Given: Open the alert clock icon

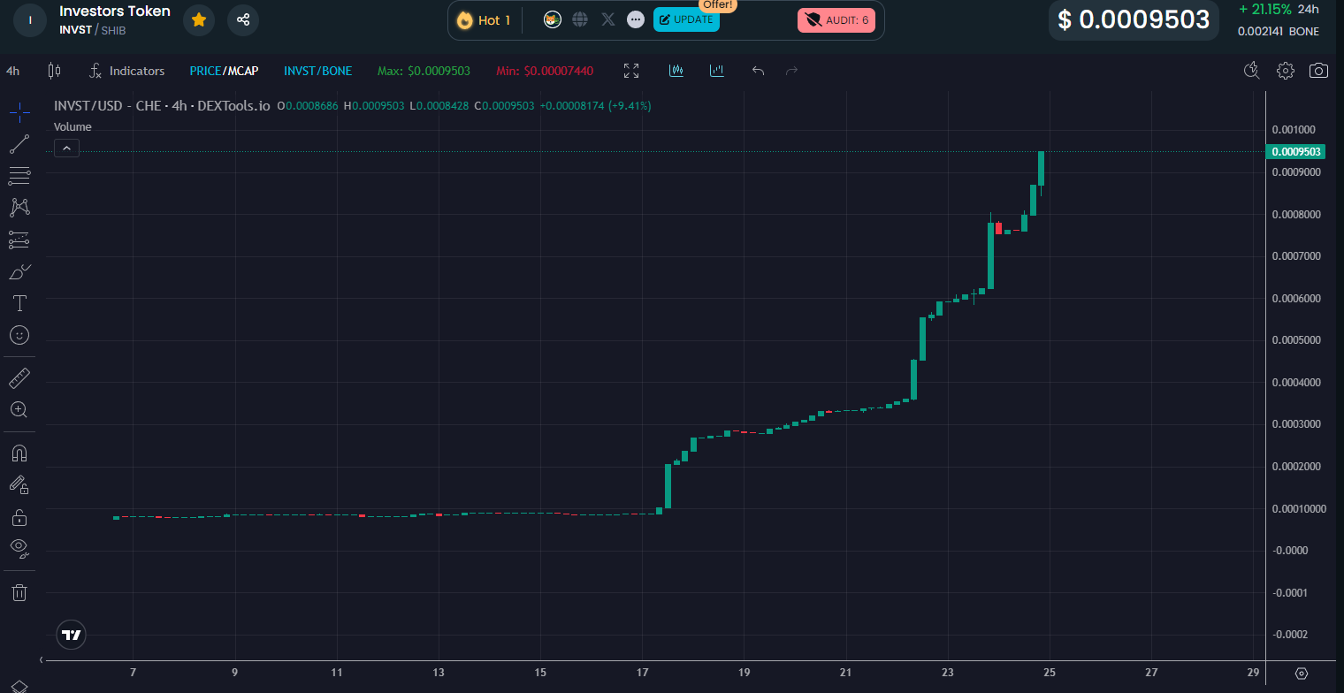Looking at the screenshot, I should click(x=1251, y=71).
